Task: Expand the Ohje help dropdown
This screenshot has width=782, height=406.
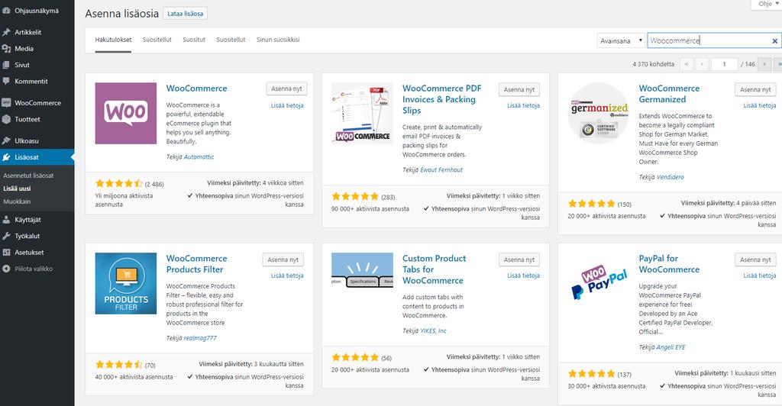Action: [767, 4]
